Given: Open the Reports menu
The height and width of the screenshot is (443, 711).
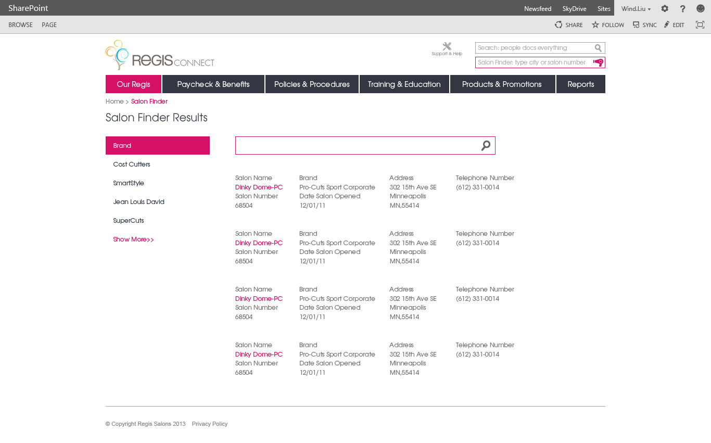Looking at the screenshot, I should pos(581,84).
